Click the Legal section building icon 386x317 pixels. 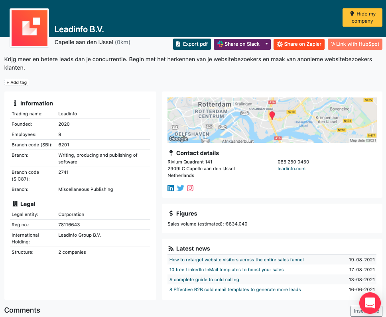[15, 204]
